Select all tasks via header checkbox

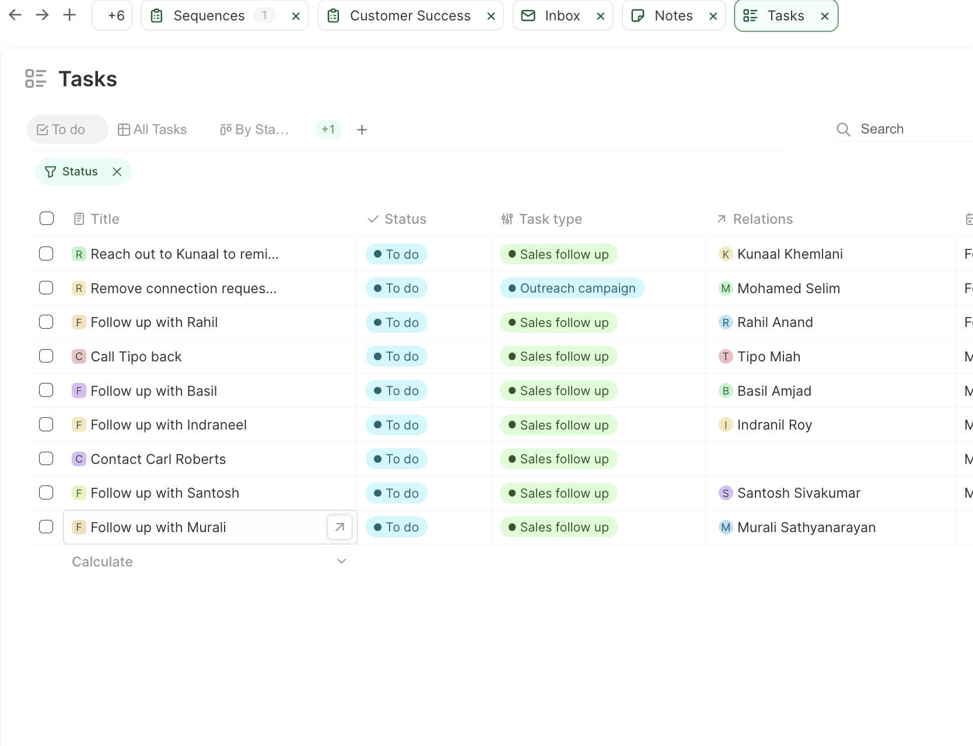pos(46,218)
